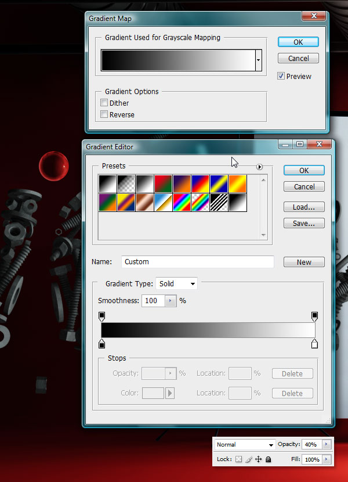Click OK in the Gradient Map dialog
This screenshot has height=482, width=348.
click(298, 42)
